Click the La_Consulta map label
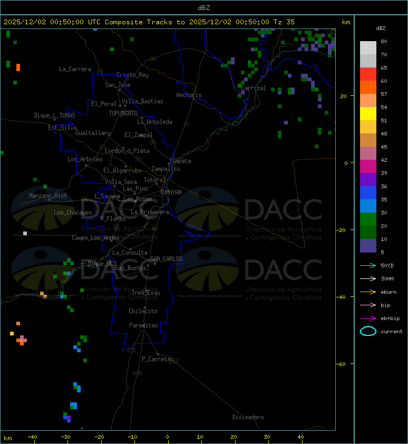This screenshot has width=408, height=444. tap(130, 253)
